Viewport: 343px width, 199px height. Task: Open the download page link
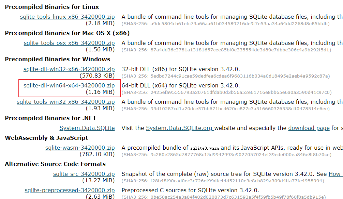309,128
